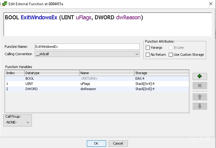Screen dimensions: 216x148
Task: Check the No Return checkbox
Action: [148, 55]
